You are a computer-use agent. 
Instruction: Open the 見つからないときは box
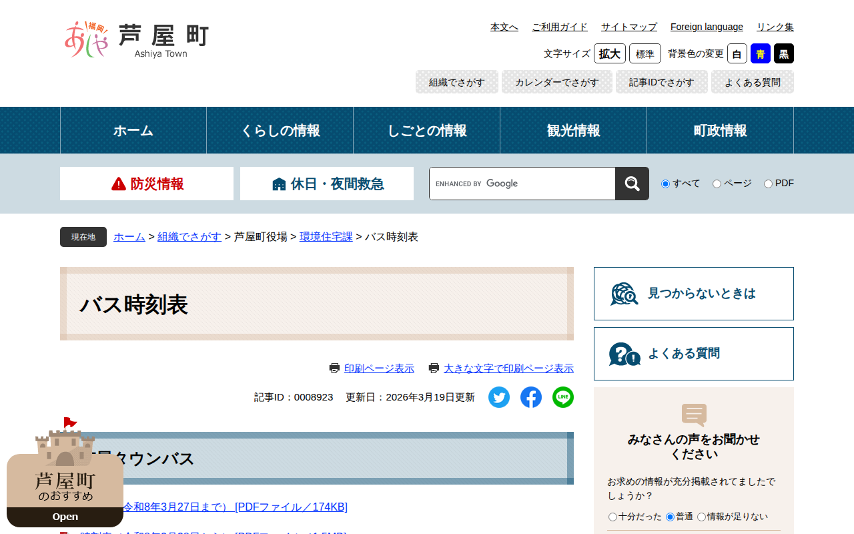click(x=694, y=294)
